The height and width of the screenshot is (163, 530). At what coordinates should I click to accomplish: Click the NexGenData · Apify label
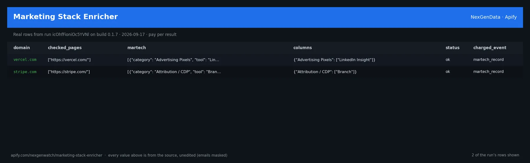pos(493,17)
